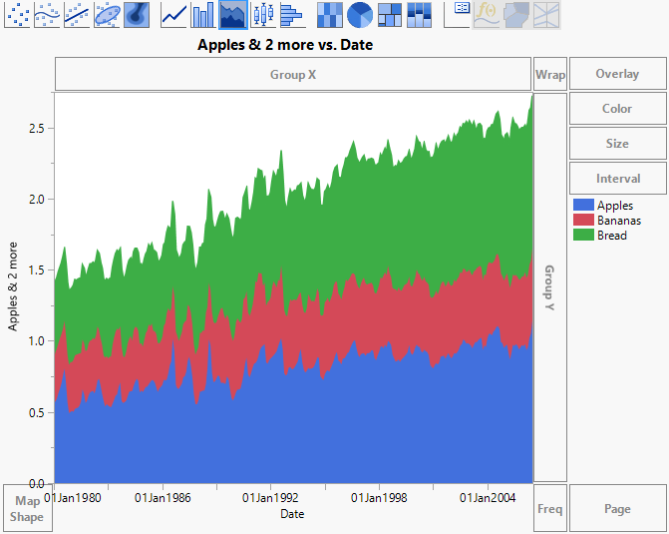Choose the Treemap icon

pyautogui.click(x=390, y=14)
